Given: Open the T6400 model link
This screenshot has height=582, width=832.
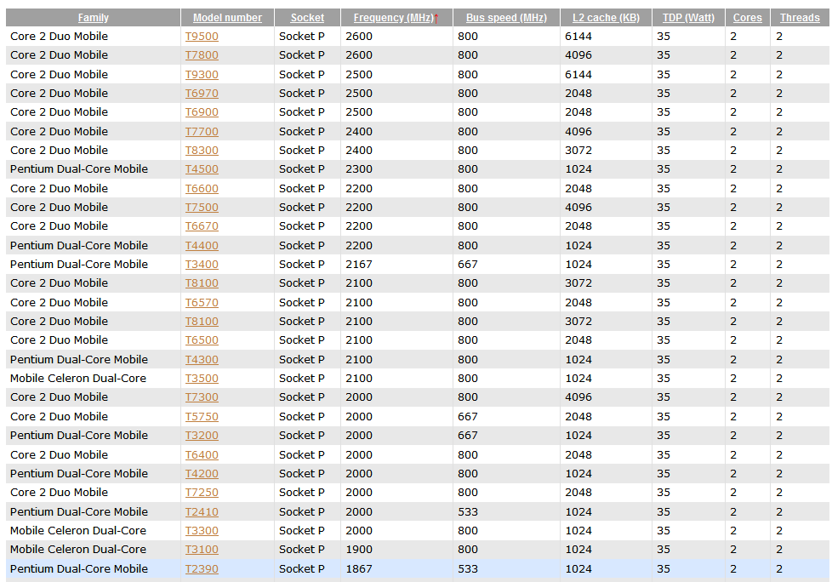Looking at the screenshot, I should click(x=202, y=454).
